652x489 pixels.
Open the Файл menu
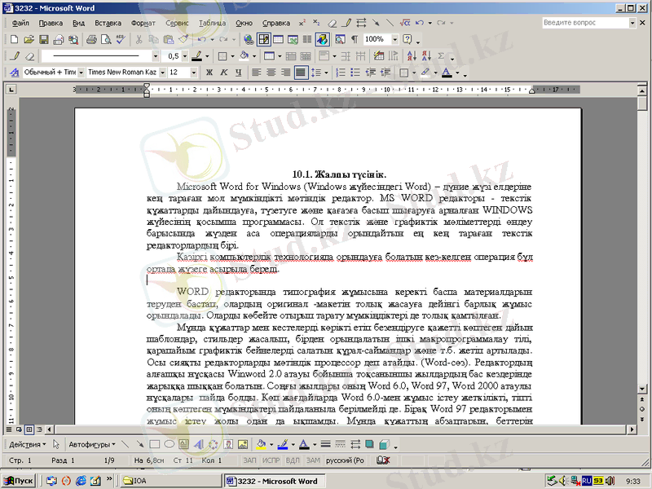pyautogui.click(x=21, y=24)
